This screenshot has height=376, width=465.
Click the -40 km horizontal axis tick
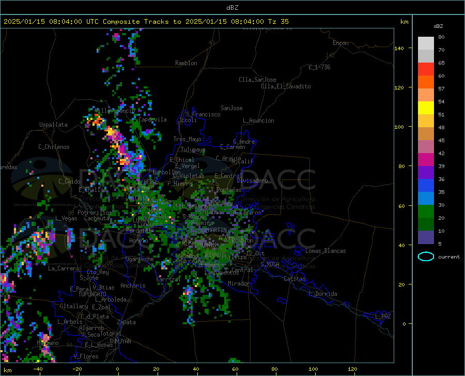point(38,369)
